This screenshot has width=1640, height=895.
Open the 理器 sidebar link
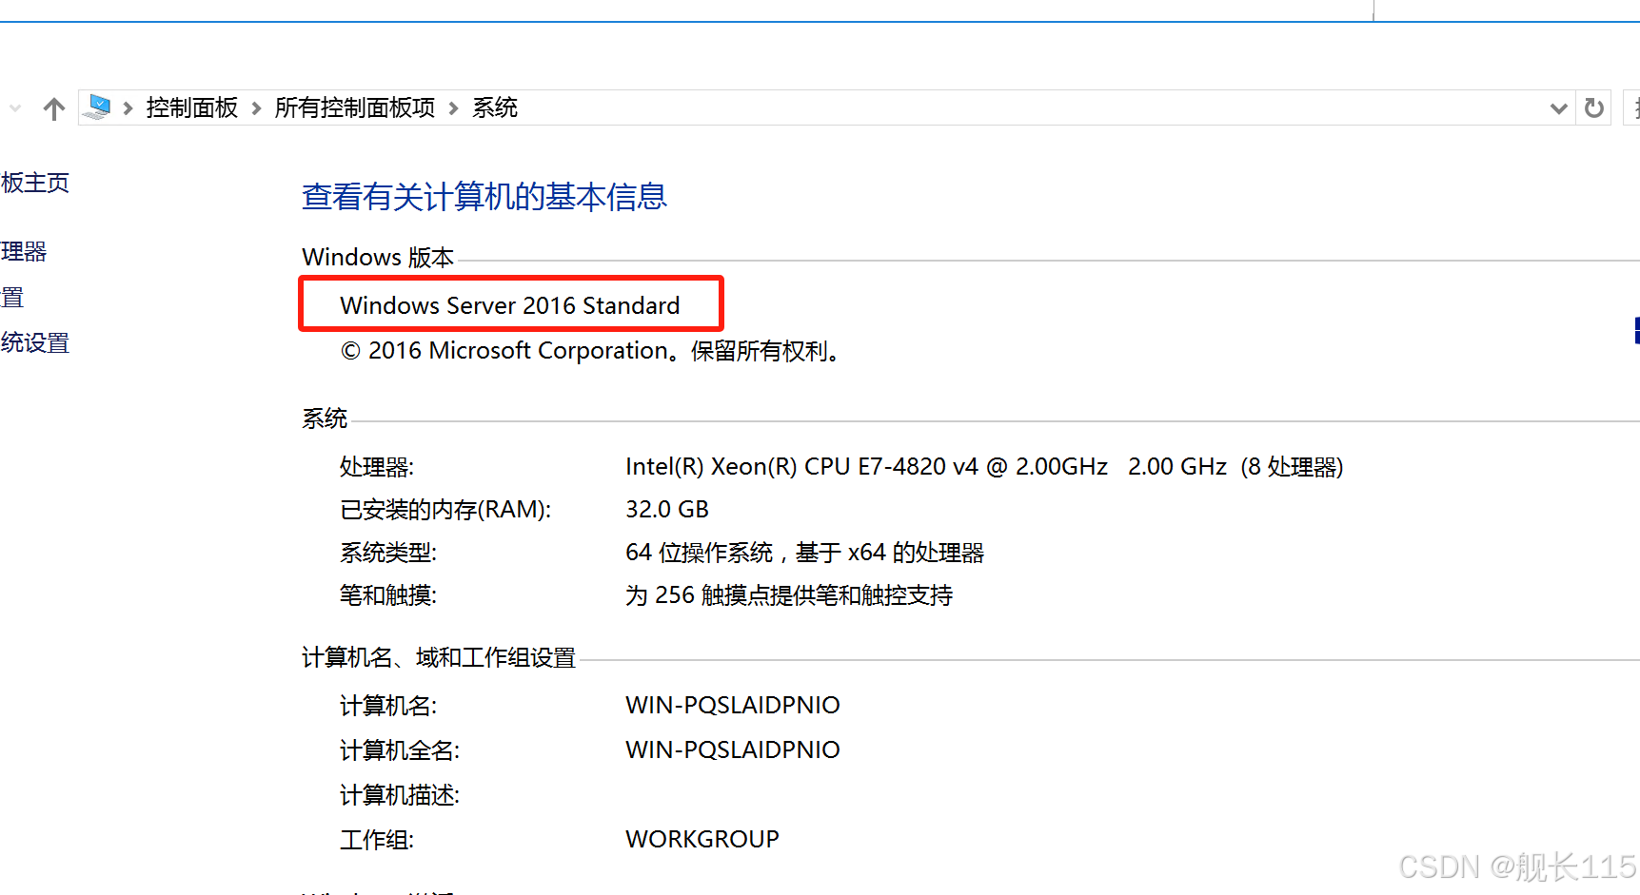[24, 252]
